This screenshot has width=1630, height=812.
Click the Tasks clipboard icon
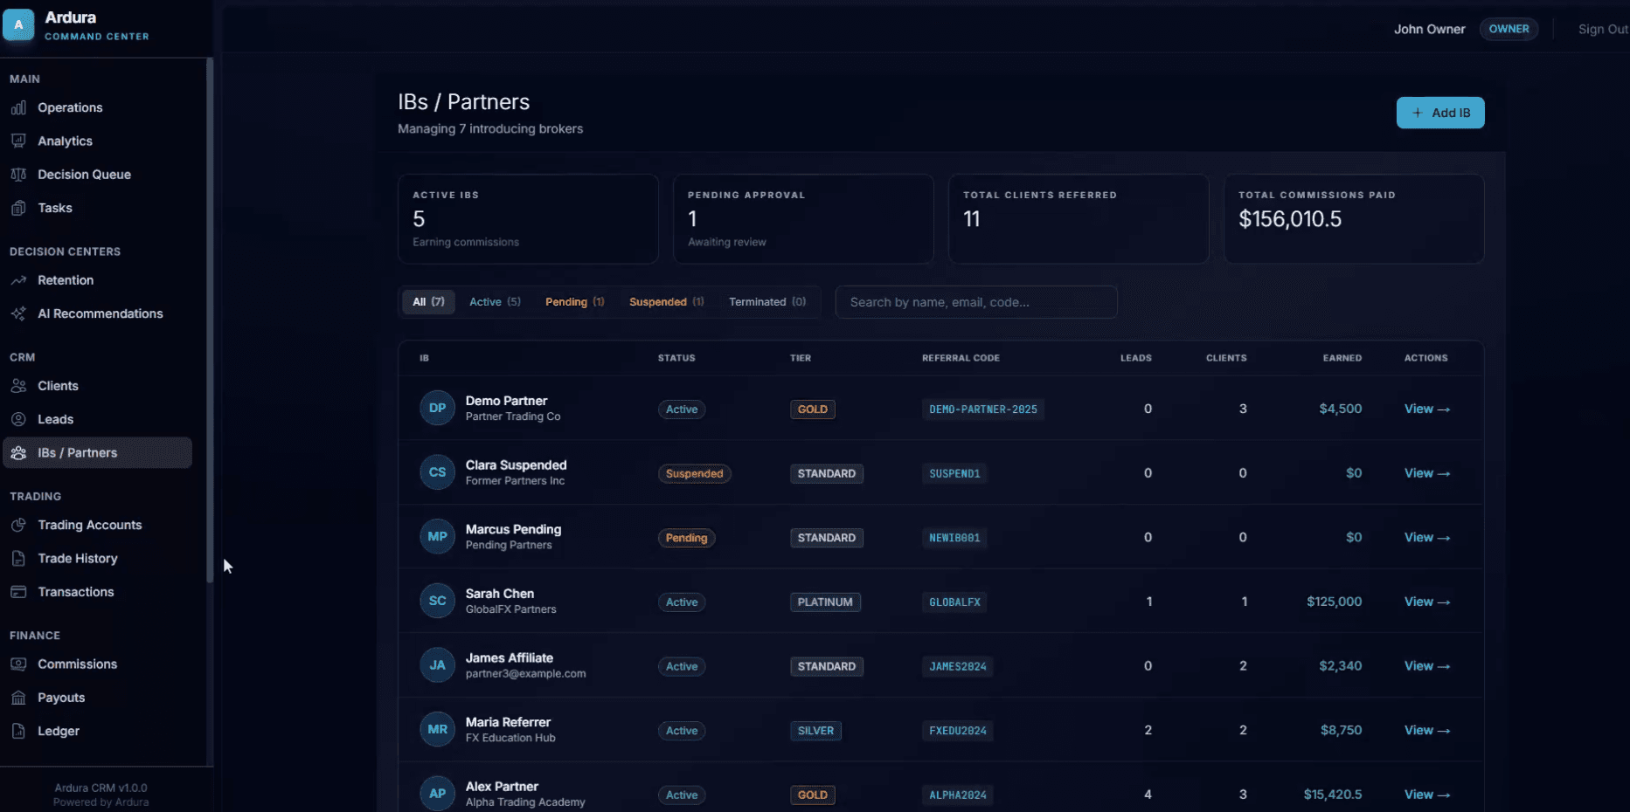(x=18, y=208)
